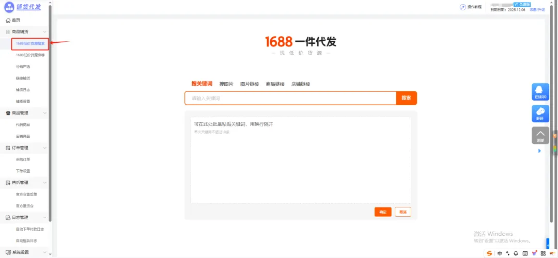Image resolution: width=558 pixels, height=258 pixels.
Task: Open 链接铺货 in the sidebar
Action: [23, 78]
